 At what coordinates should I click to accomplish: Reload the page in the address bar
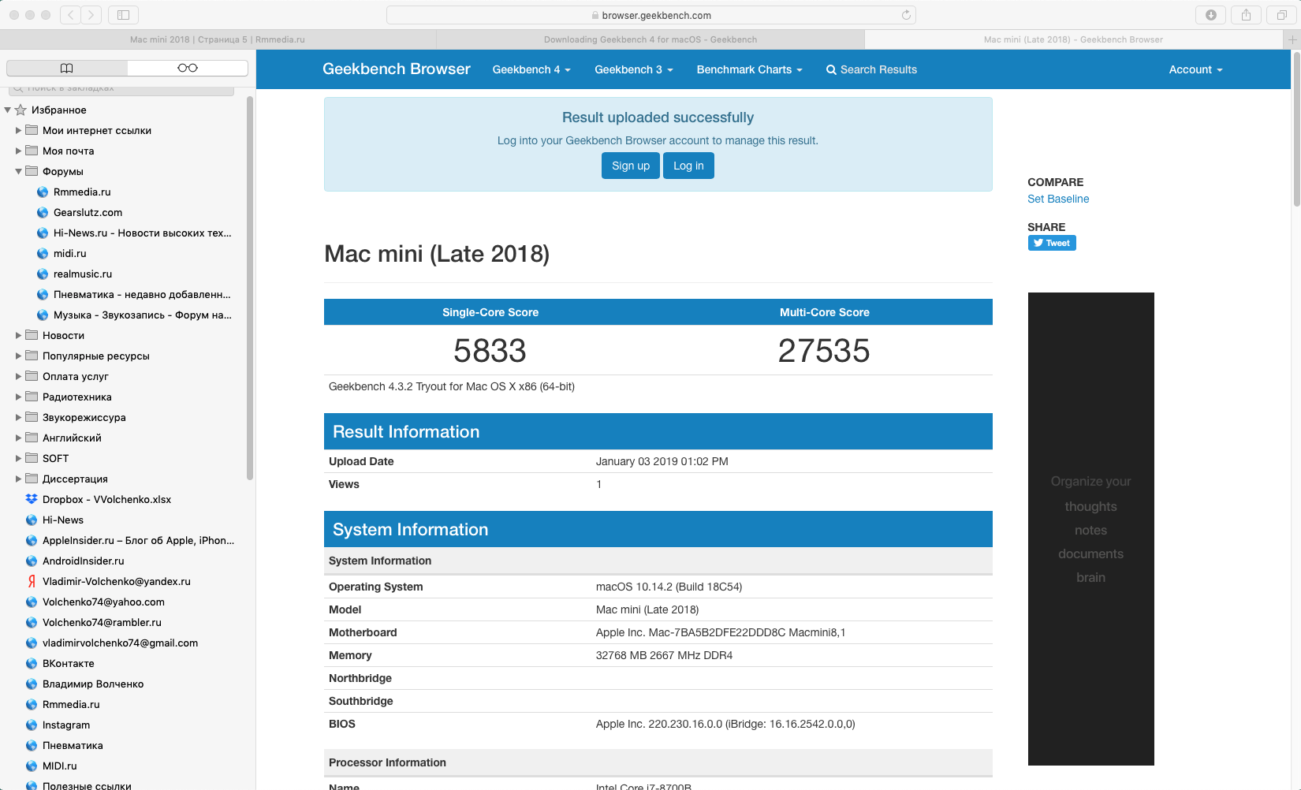click(x=906, y=15)
